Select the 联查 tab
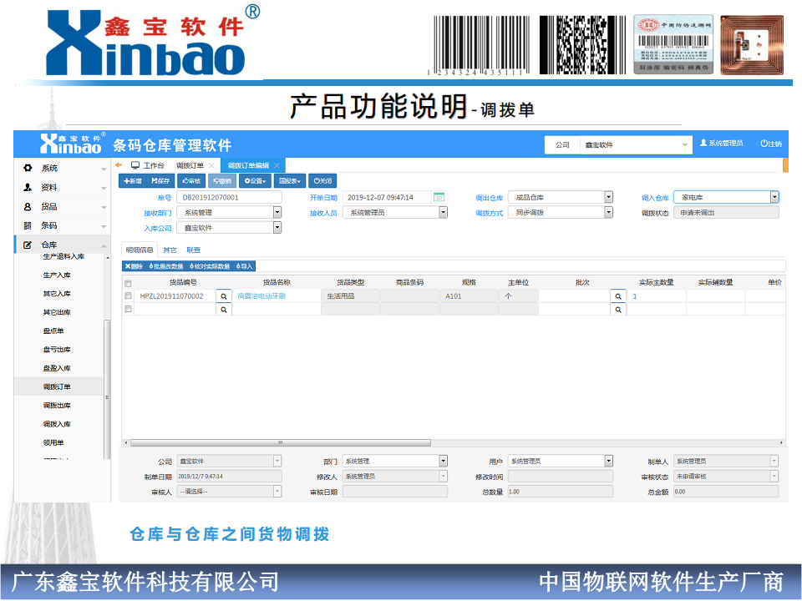 coord(193,250)
